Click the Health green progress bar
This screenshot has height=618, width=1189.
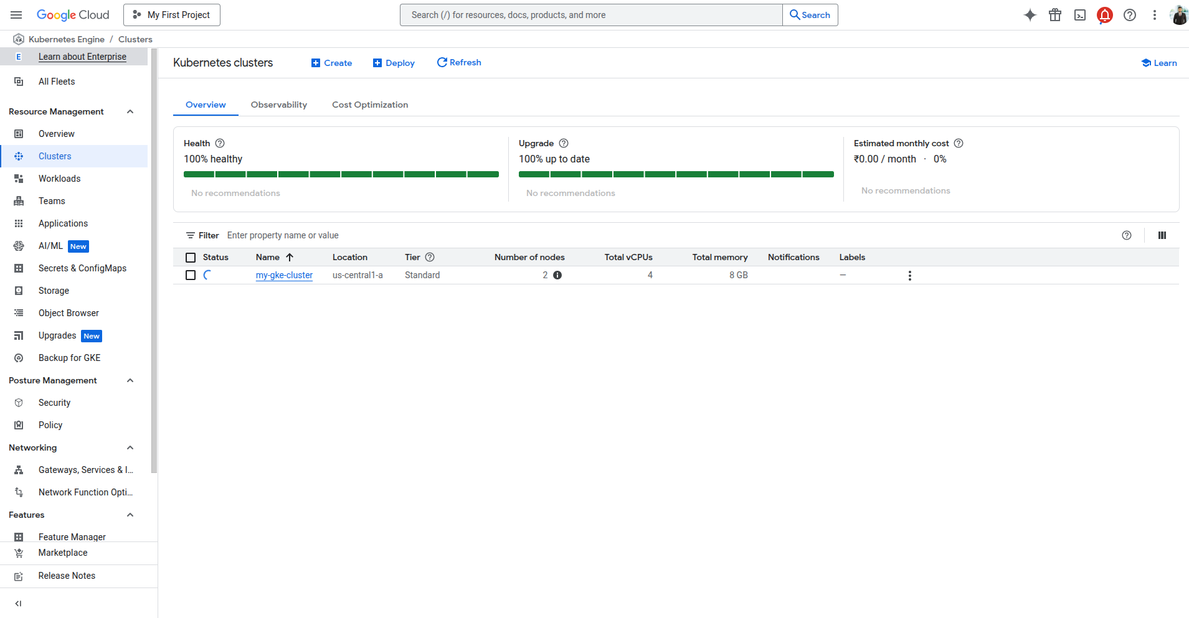(341, 174)
